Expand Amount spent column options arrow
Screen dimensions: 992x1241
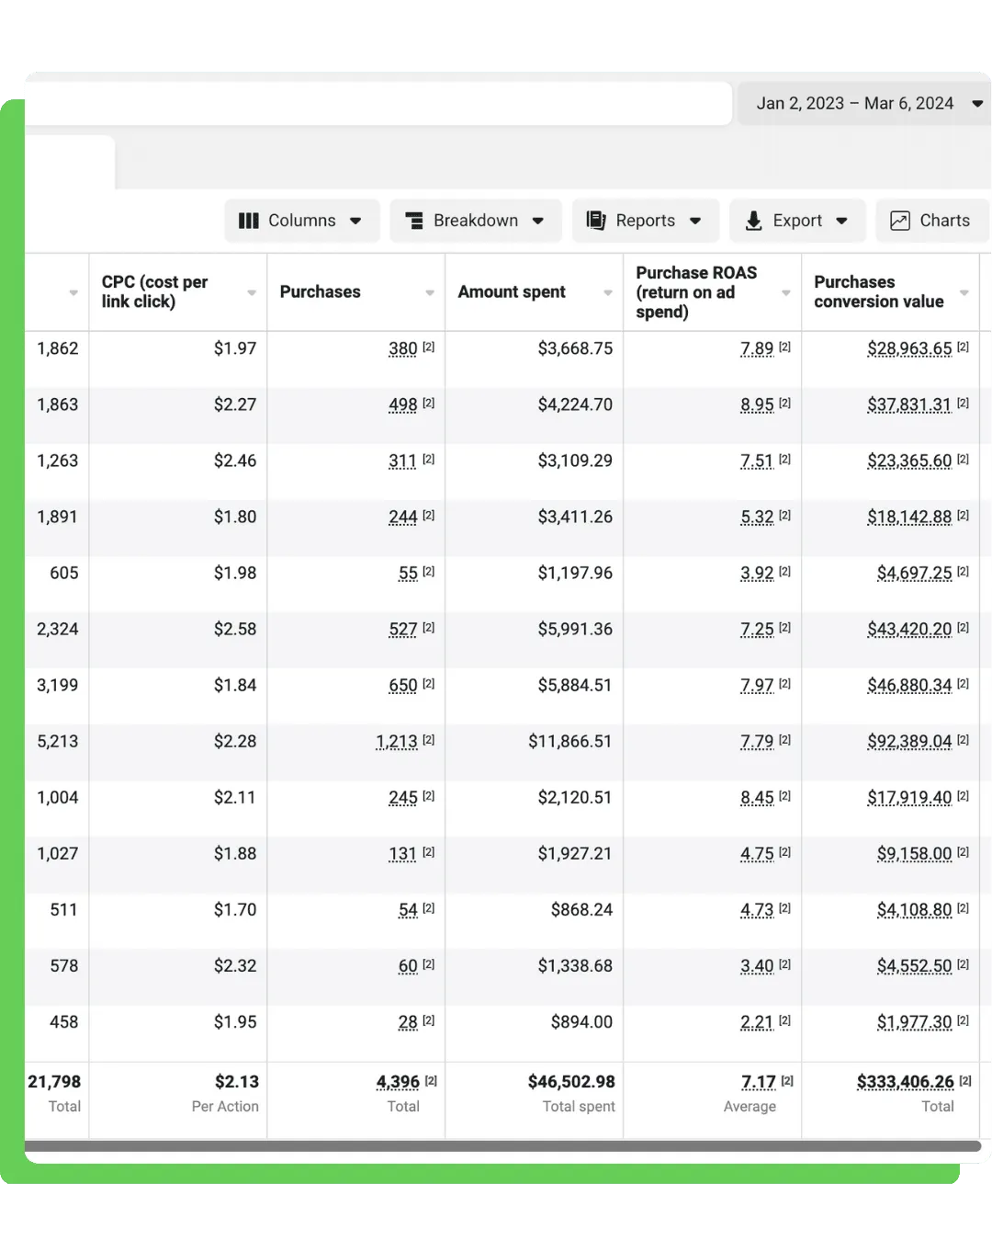608,293
